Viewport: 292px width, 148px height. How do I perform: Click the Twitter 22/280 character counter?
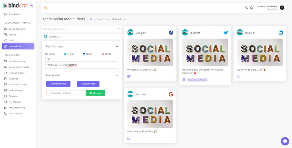click(x=69, y=54)
